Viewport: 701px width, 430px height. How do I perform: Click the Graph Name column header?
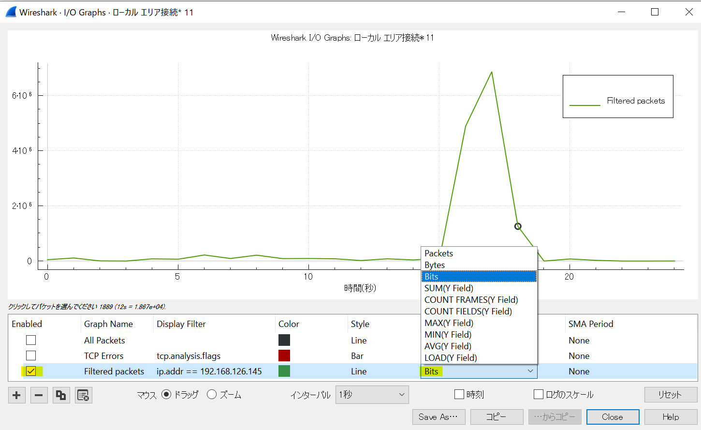(x=108, y=324)
